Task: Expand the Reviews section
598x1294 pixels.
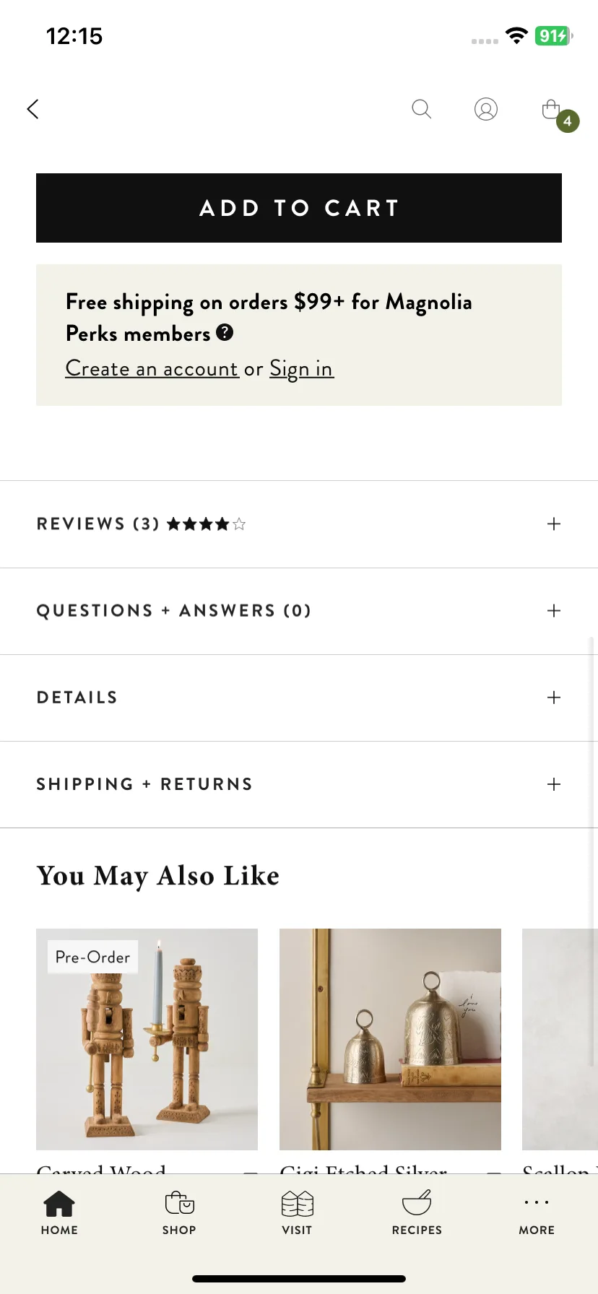Action: tap(299, 524)
